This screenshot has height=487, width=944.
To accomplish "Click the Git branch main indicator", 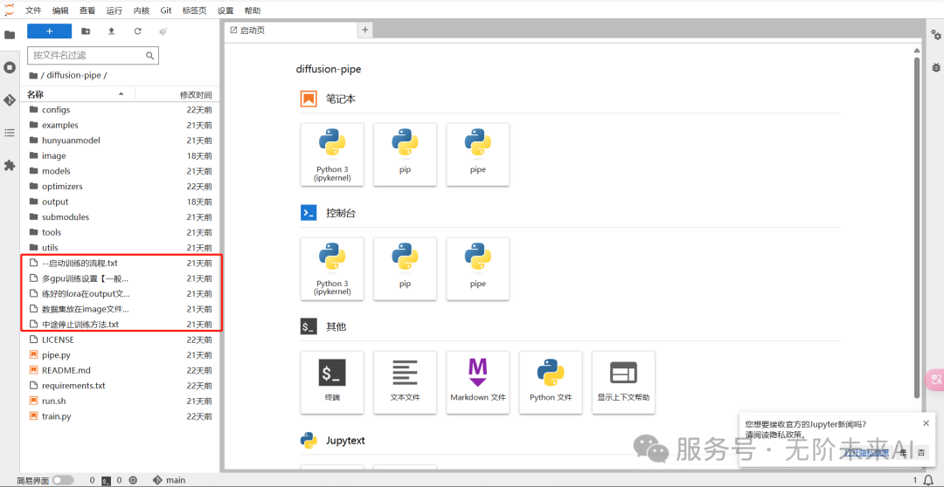I will point(170,480).
